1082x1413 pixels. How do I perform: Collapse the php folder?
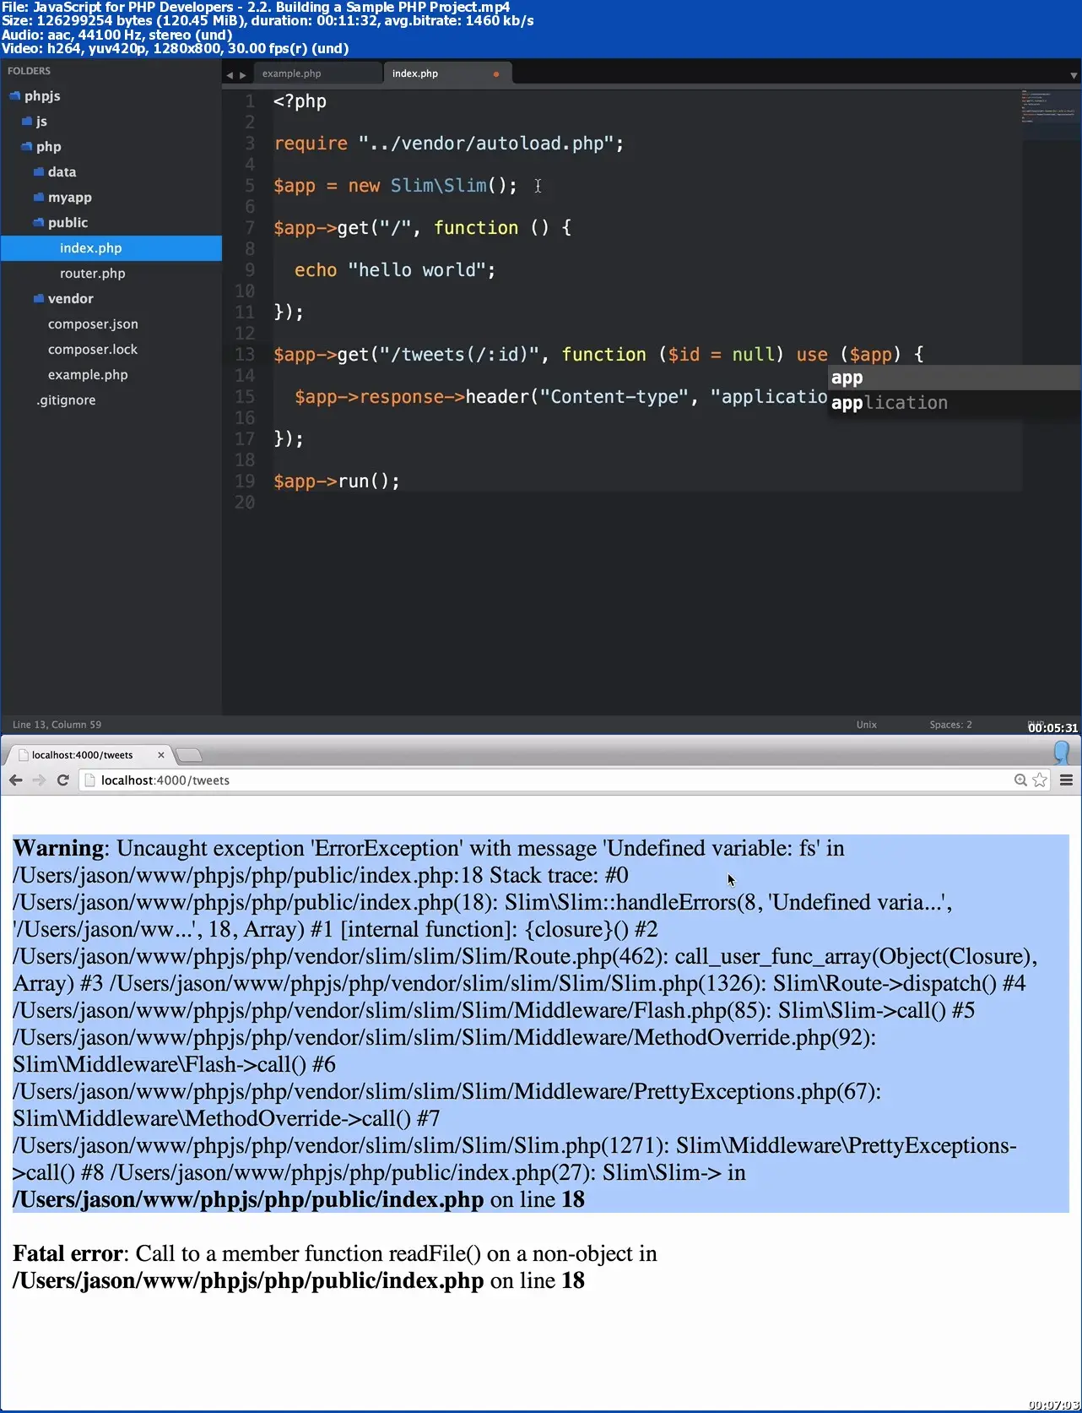point(26,147)
